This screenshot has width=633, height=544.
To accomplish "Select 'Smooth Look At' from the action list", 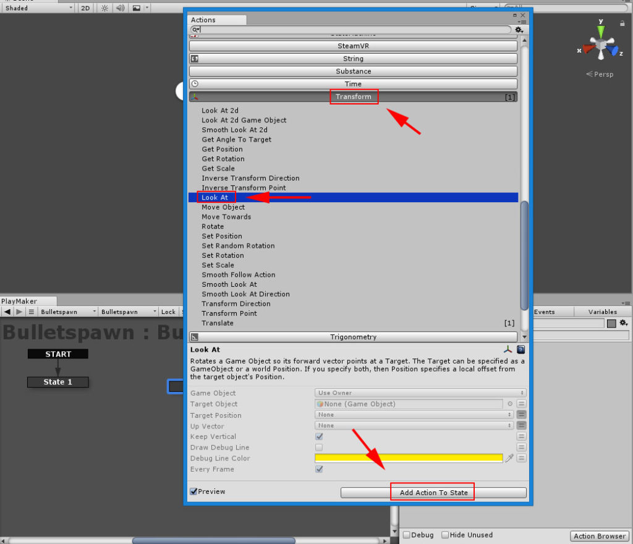I will [230, 284].
